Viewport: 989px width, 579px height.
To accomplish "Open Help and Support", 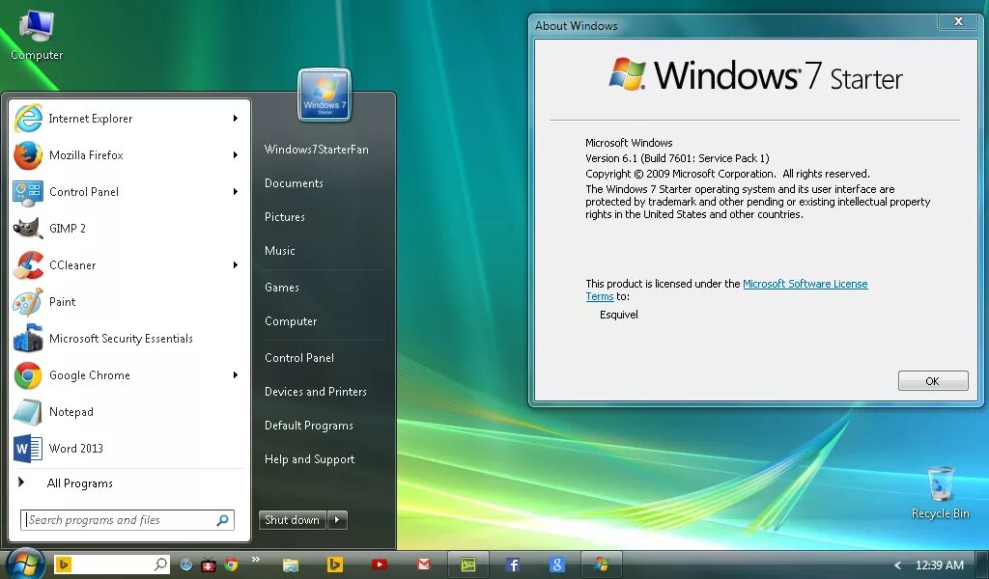I will coord(310,459).
